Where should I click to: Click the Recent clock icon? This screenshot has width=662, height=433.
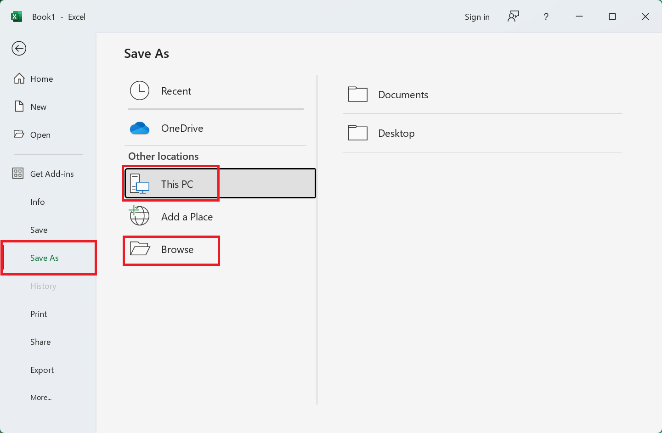[x=140, y=91]
